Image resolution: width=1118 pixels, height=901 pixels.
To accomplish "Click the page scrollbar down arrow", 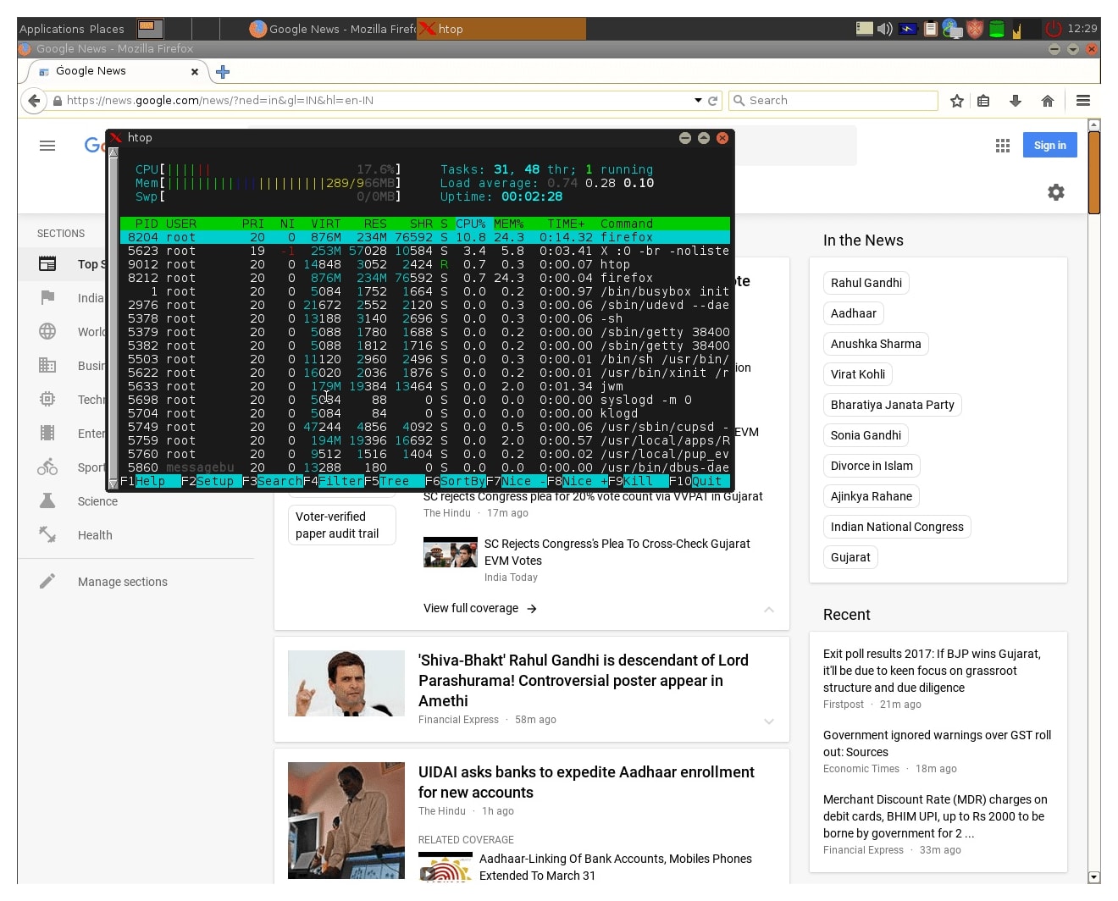I will (x=1093, y=877).
